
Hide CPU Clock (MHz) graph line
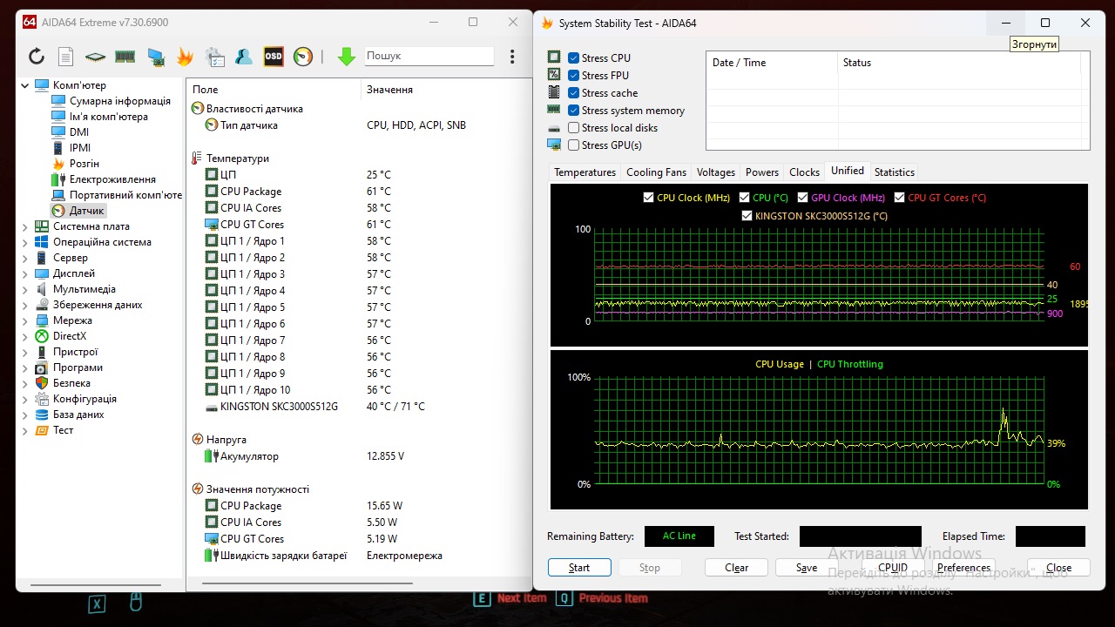(x=648, y=198)
